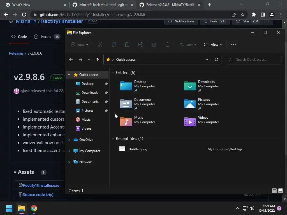The width and height of the screenshot is (287, 215).
Task: Open the New item dropdown
Action: click(80, 45)
